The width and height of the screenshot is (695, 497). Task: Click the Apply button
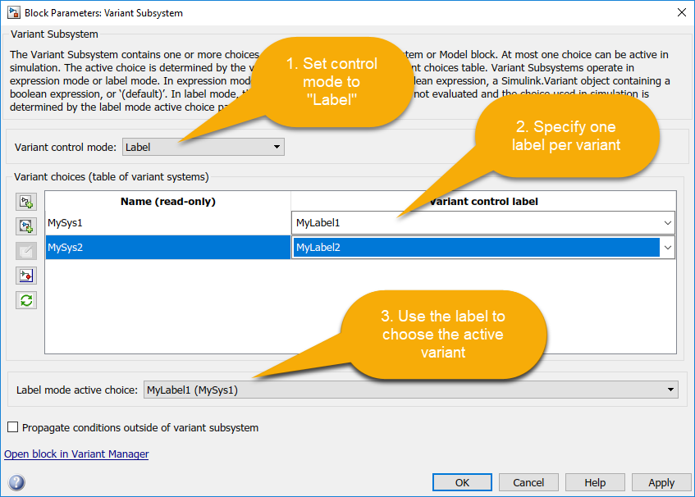[661, 482]
